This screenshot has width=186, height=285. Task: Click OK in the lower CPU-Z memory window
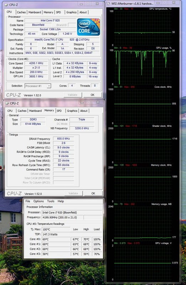pyautogui.click(x=93, y=193)
